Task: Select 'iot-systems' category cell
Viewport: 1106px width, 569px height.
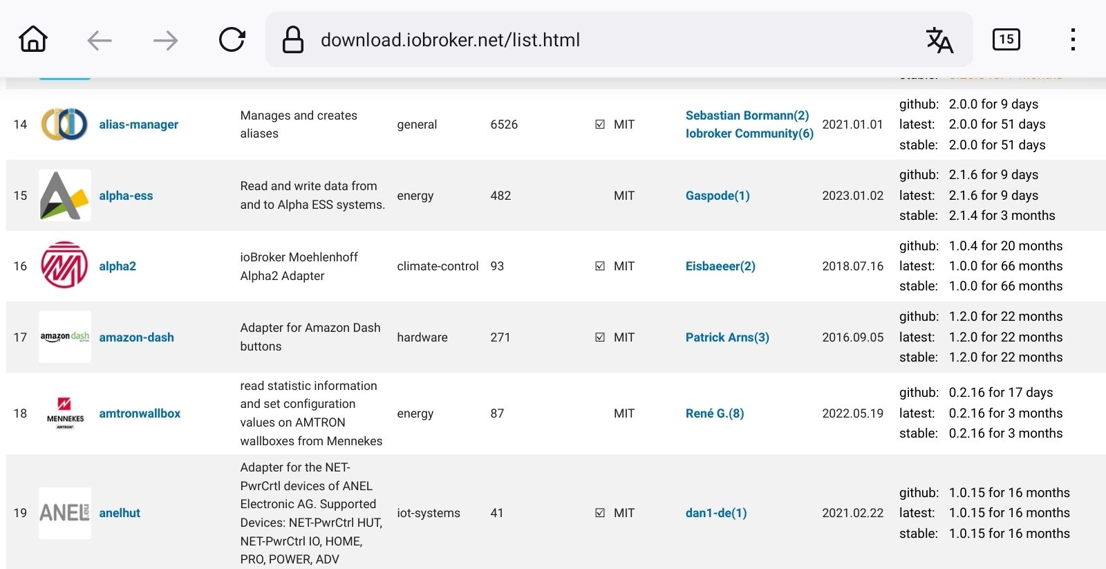Action: [x=429, y=513]
